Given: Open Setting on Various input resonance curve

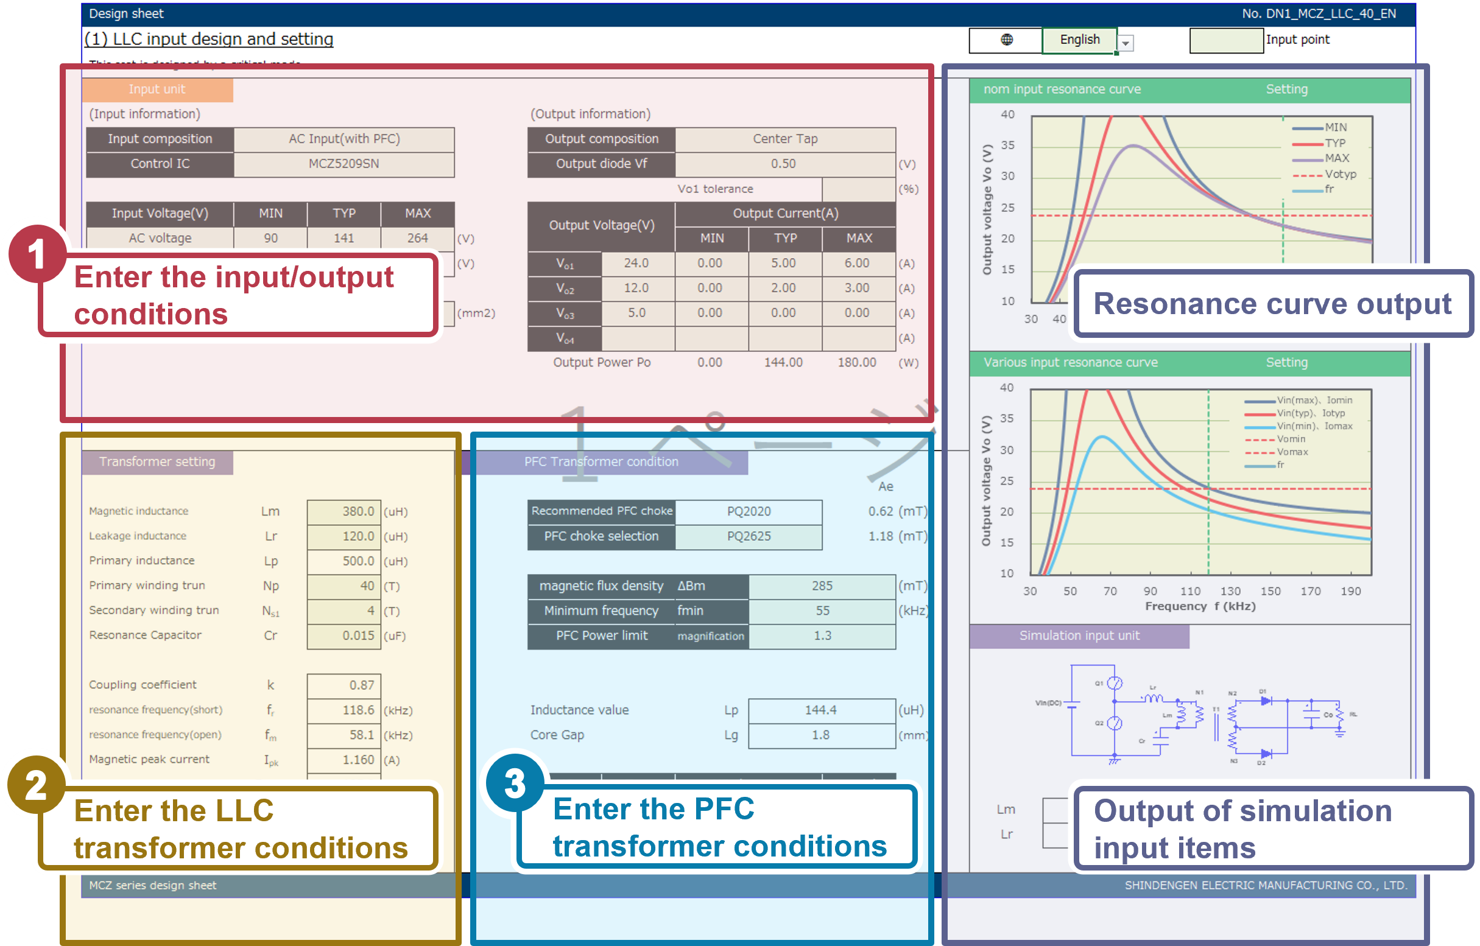Looking at the screenshot, I should 1286,362.
